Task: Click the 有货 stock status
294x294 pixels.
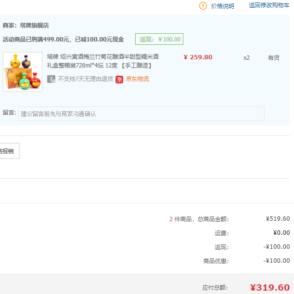Action: coord(274,58)
